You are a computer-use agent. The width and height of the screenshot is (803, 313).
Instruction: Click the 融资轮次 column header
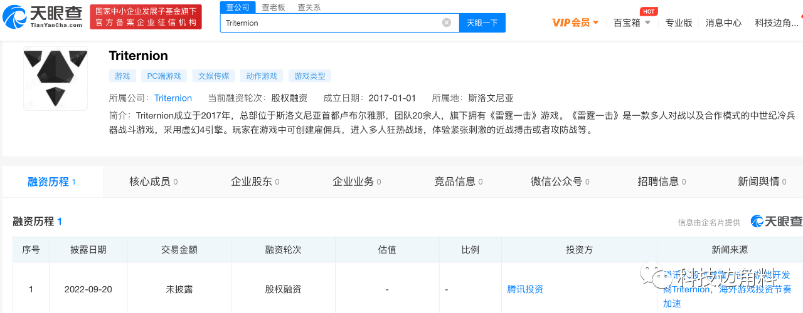283,250
